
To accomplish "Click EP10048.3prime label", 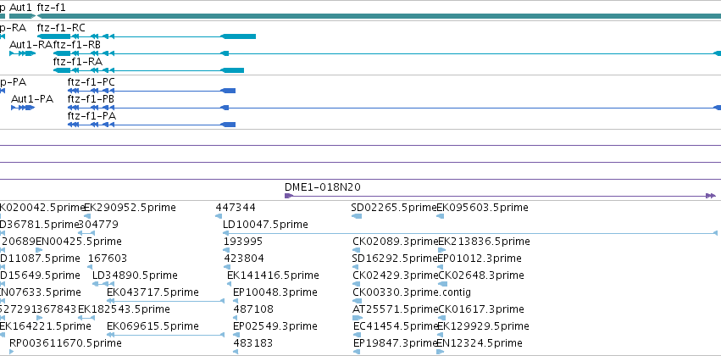I will (x=275, y=292).
